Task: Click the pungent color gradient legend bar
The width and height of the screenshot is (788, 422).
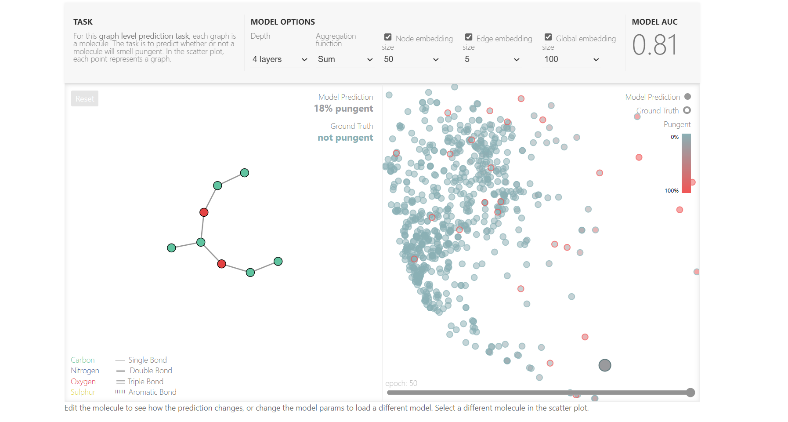Action: pyautogui.click(x=687, y=164)
